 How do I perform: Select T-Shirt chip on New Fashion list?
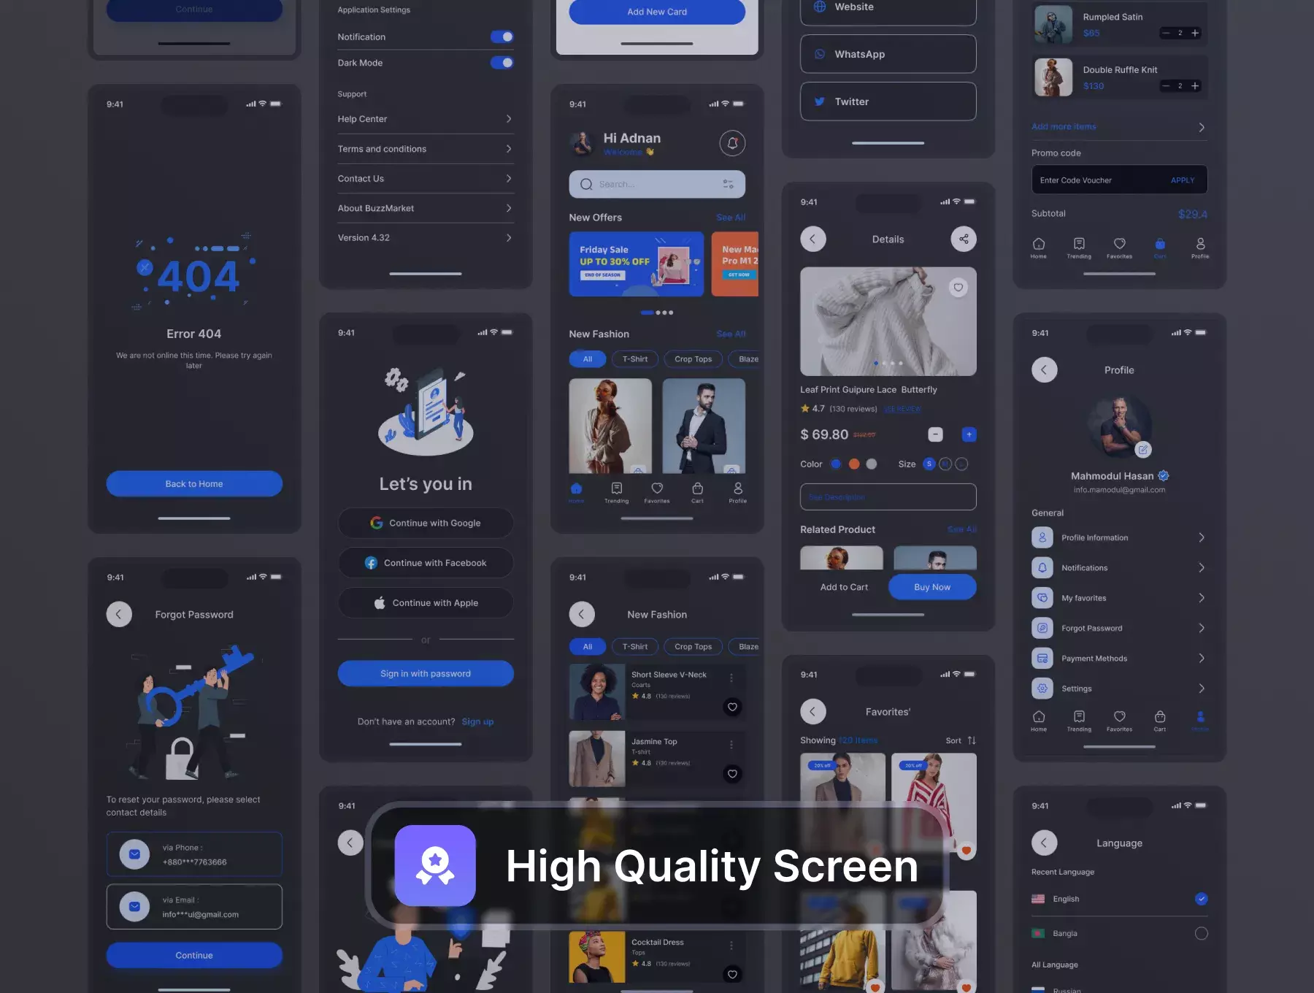point(635,647)
